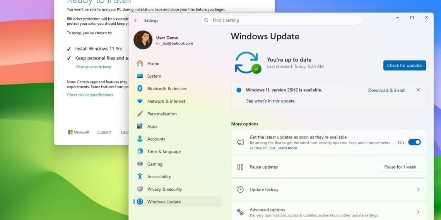
Task: Click the blue info icon beside 25H2 notice
Action: coord(239,90)
